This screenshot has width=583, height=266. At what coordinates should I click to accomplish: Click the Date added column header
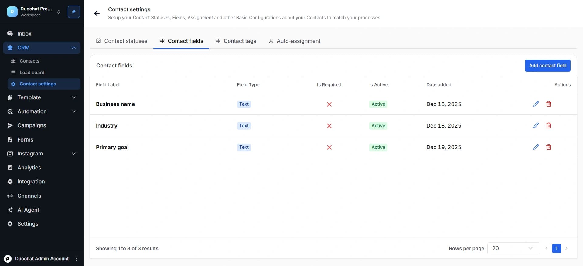(x=439, y=85)
